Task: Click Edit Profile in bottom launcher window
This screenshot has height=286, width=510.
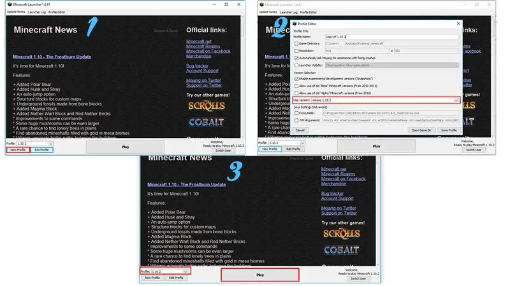Action: coord(176,278)
